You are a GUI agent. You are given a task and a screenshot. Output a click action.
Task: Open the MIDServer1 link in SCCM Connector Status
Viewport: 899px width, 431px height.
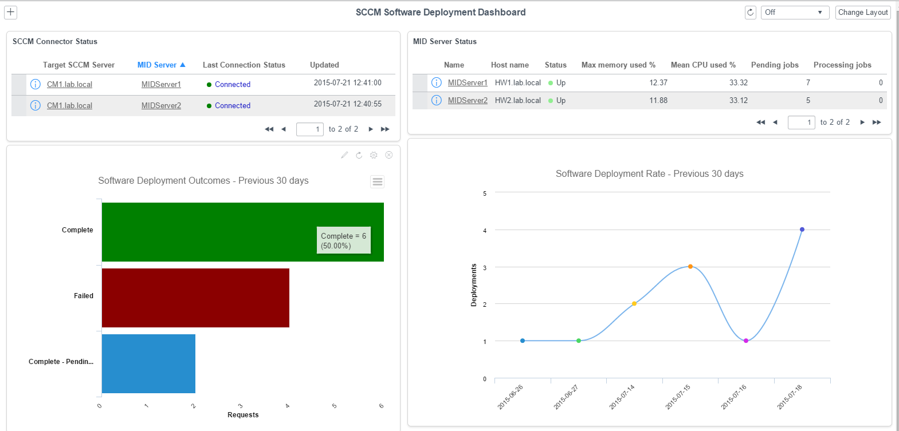point(161,84)
